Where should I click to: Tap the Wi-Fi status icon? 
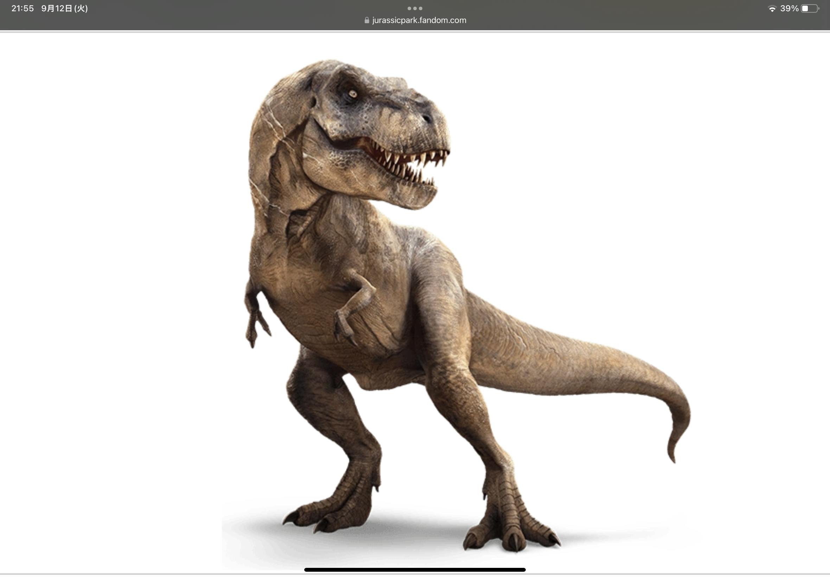coord(772,9)
